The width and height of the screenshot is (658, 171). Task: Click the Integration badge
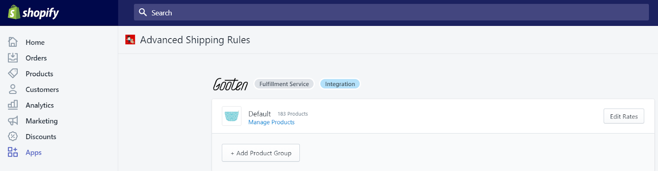[x=340, y=84]
